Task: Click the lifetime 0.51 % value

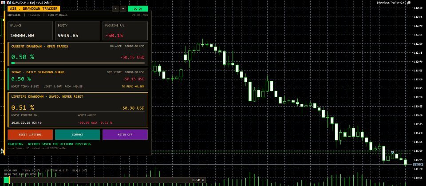Action: click(x=23, y=108)
